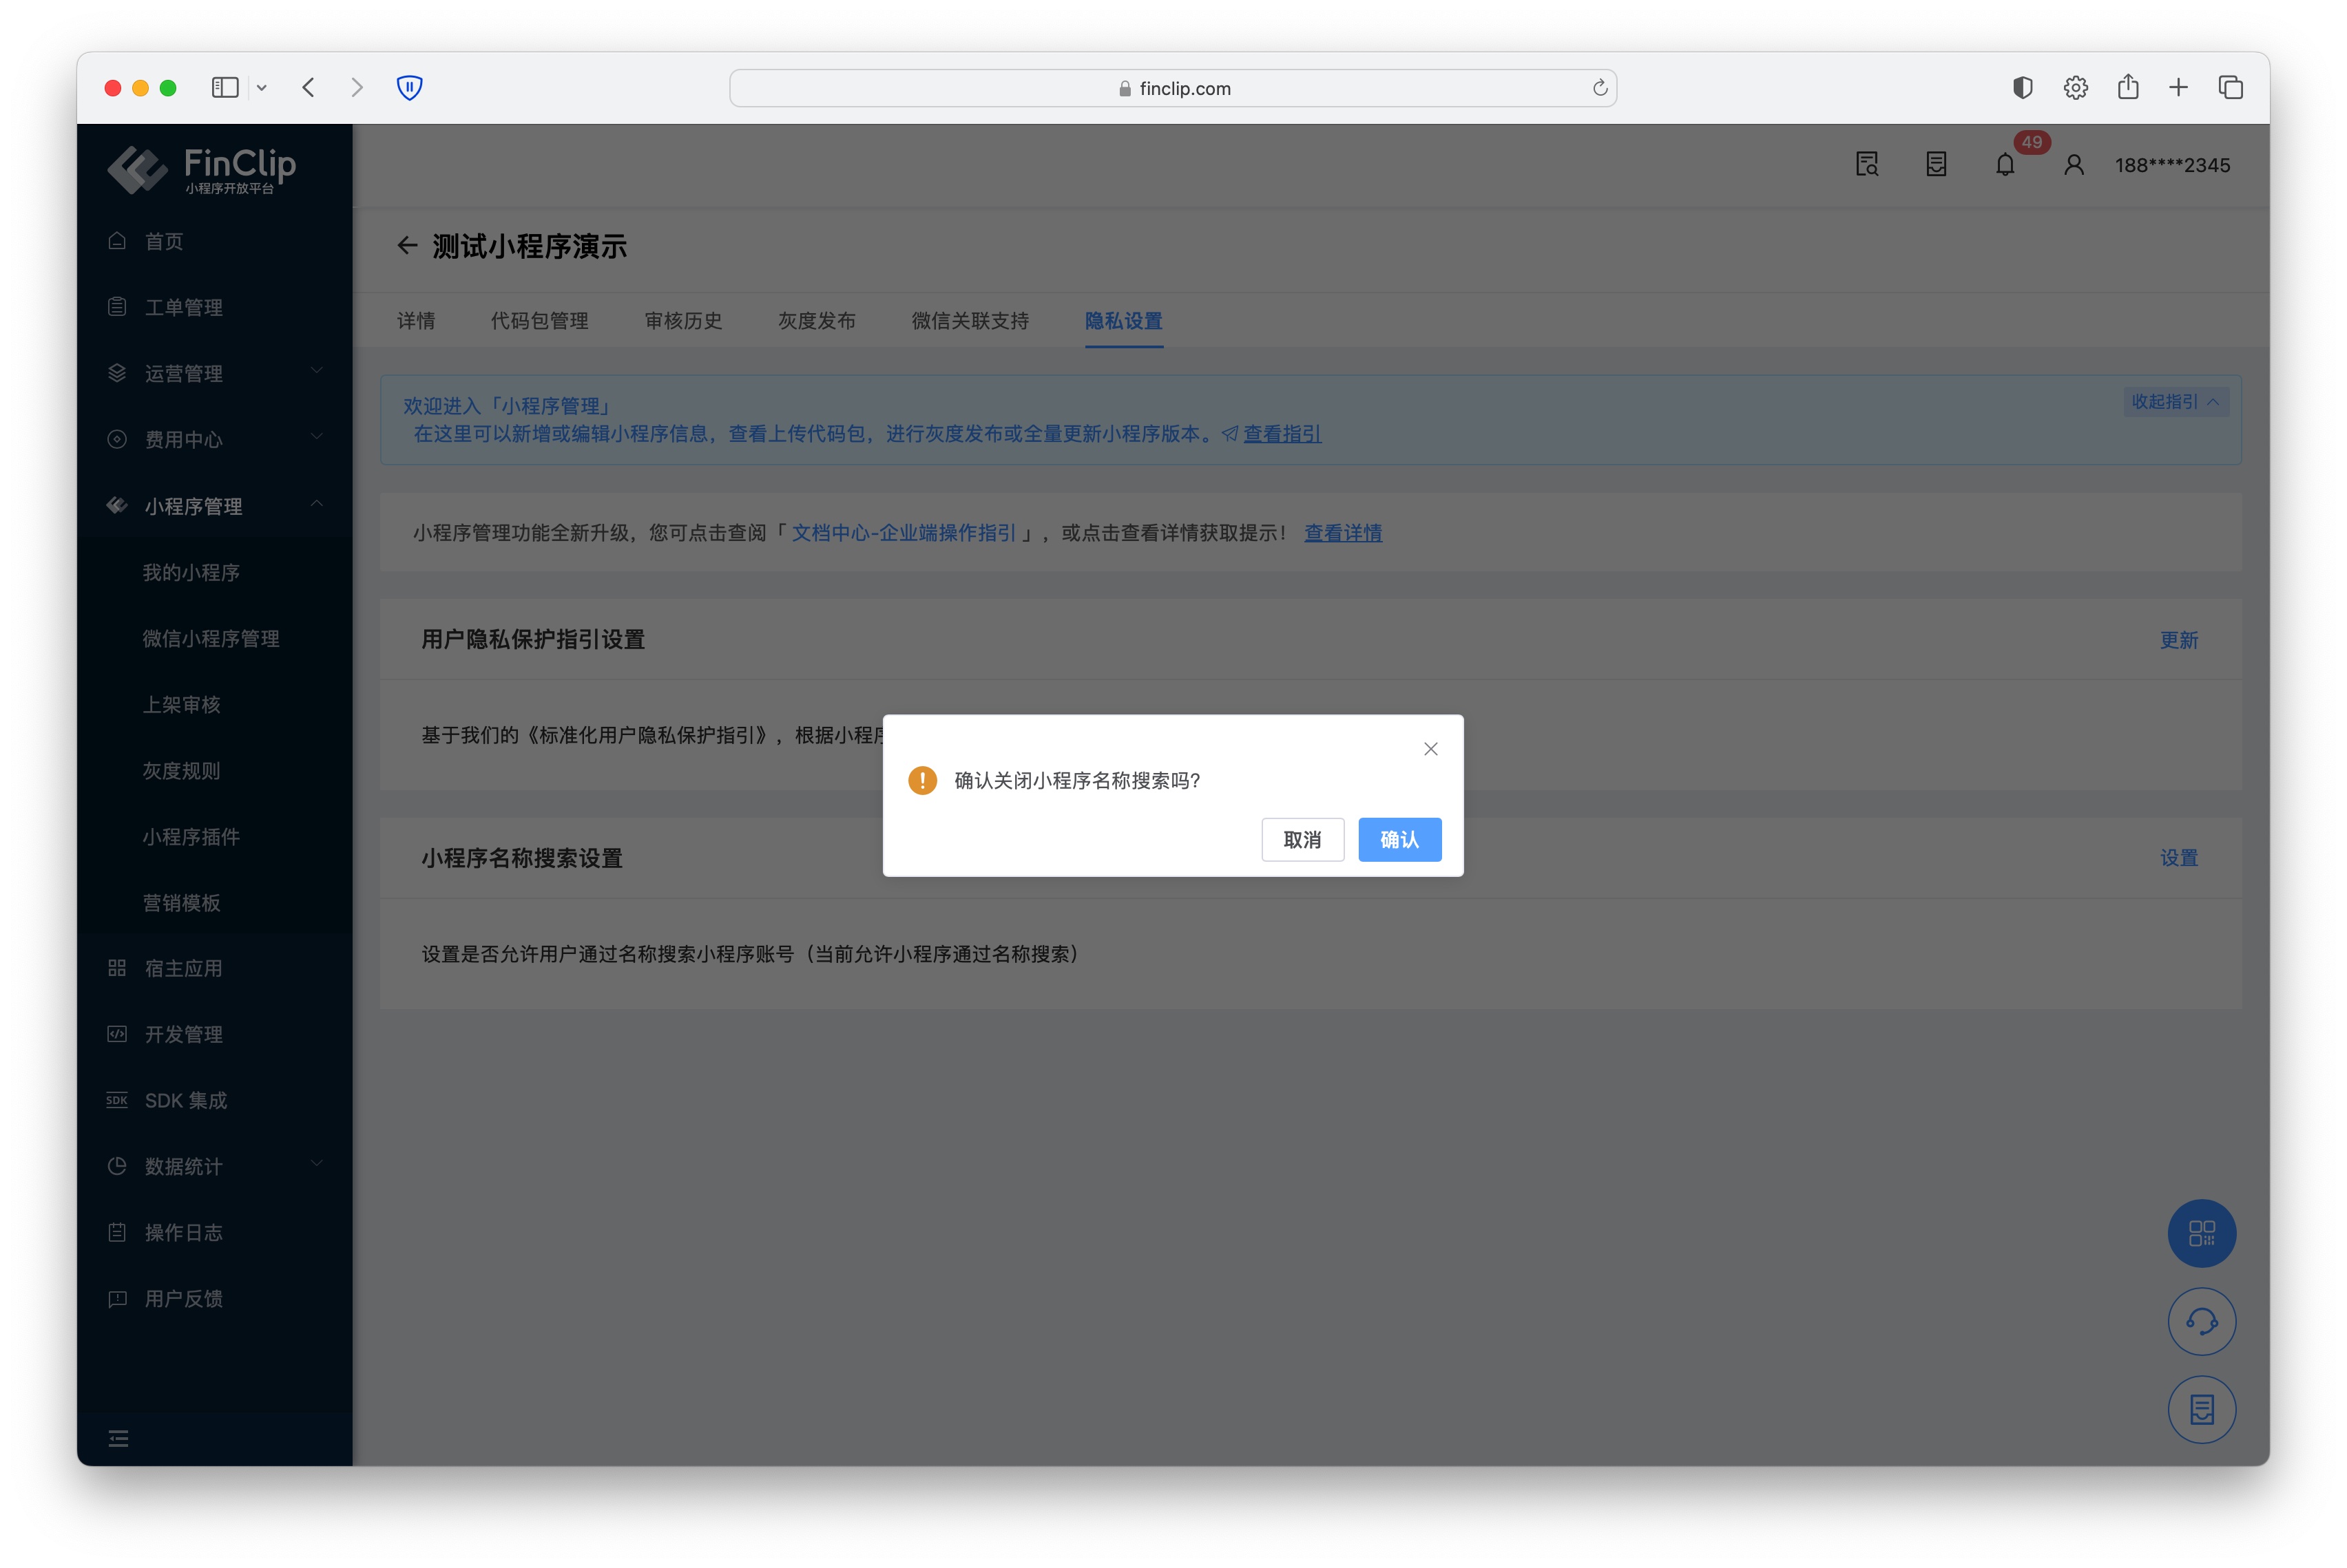Switch to the 代码包管理 tab
The image size is (2347, 1568).
click(539, 321)
